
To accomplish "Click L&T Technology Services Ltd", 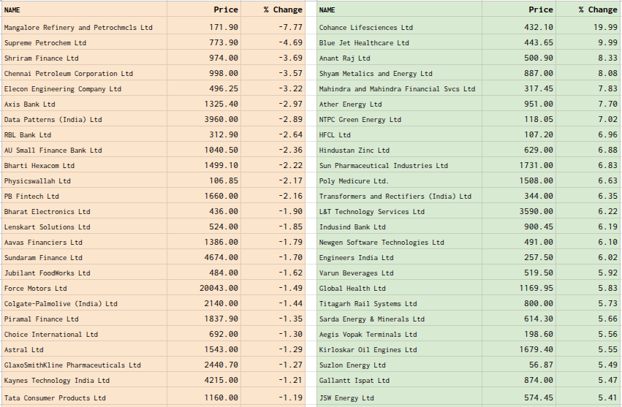I will coord(372,211).
